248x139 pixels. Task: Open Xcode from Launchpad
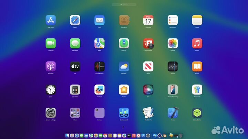173,113
